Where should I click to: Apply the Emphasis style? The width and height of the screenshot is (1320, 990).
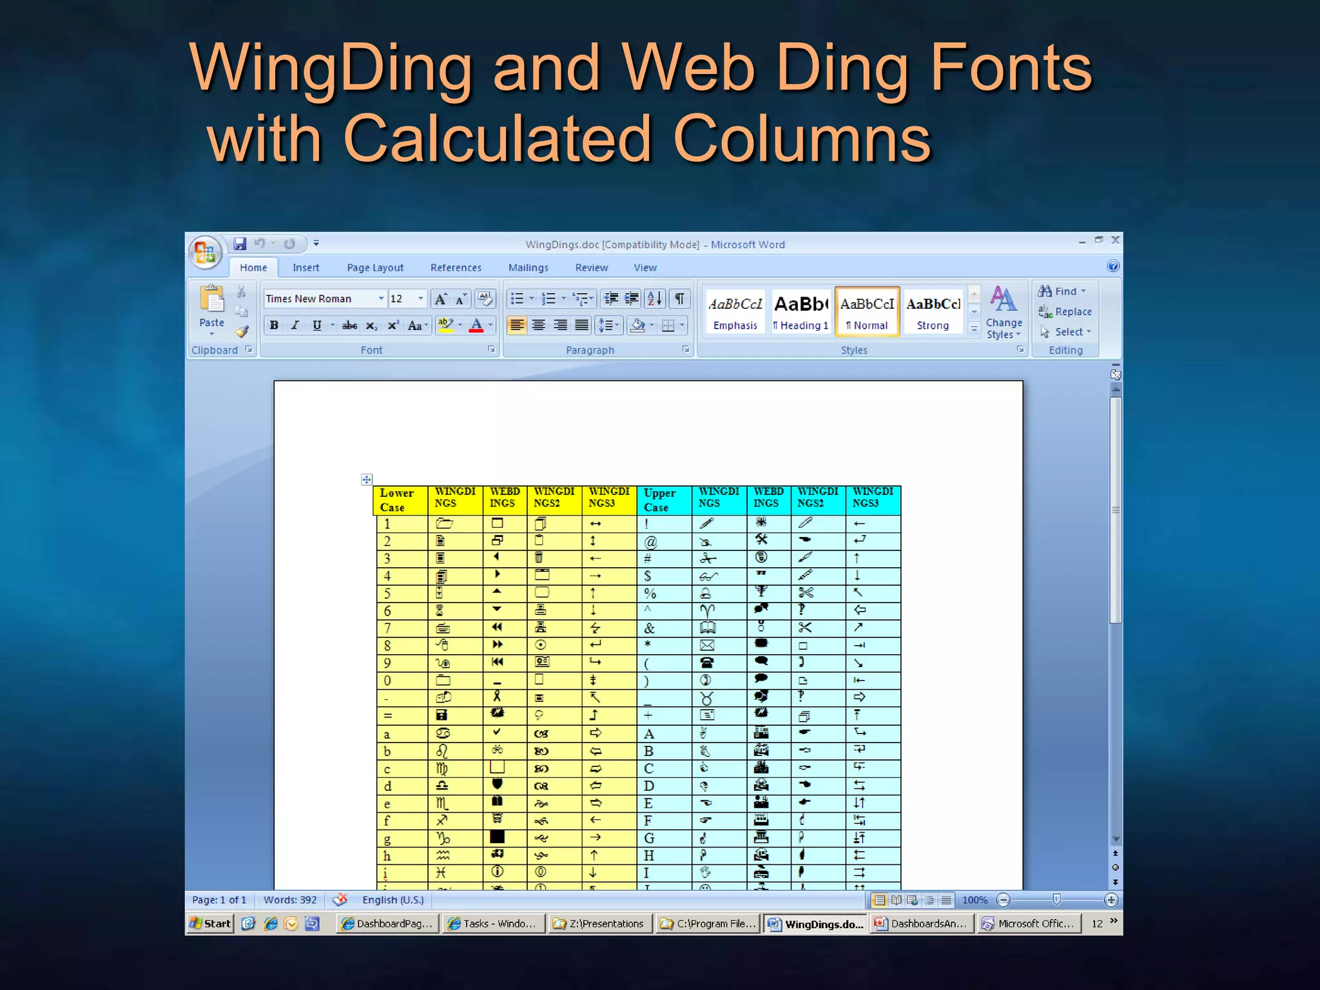click(735, 312)
